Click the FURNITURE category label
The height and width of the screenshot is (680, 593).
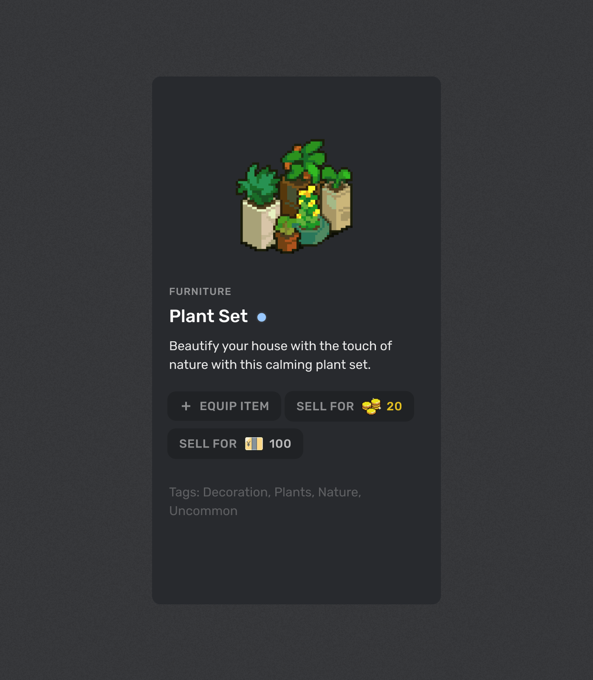click(200, 292)
